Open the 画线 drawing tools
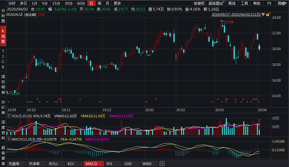 (x=232, y=3)
